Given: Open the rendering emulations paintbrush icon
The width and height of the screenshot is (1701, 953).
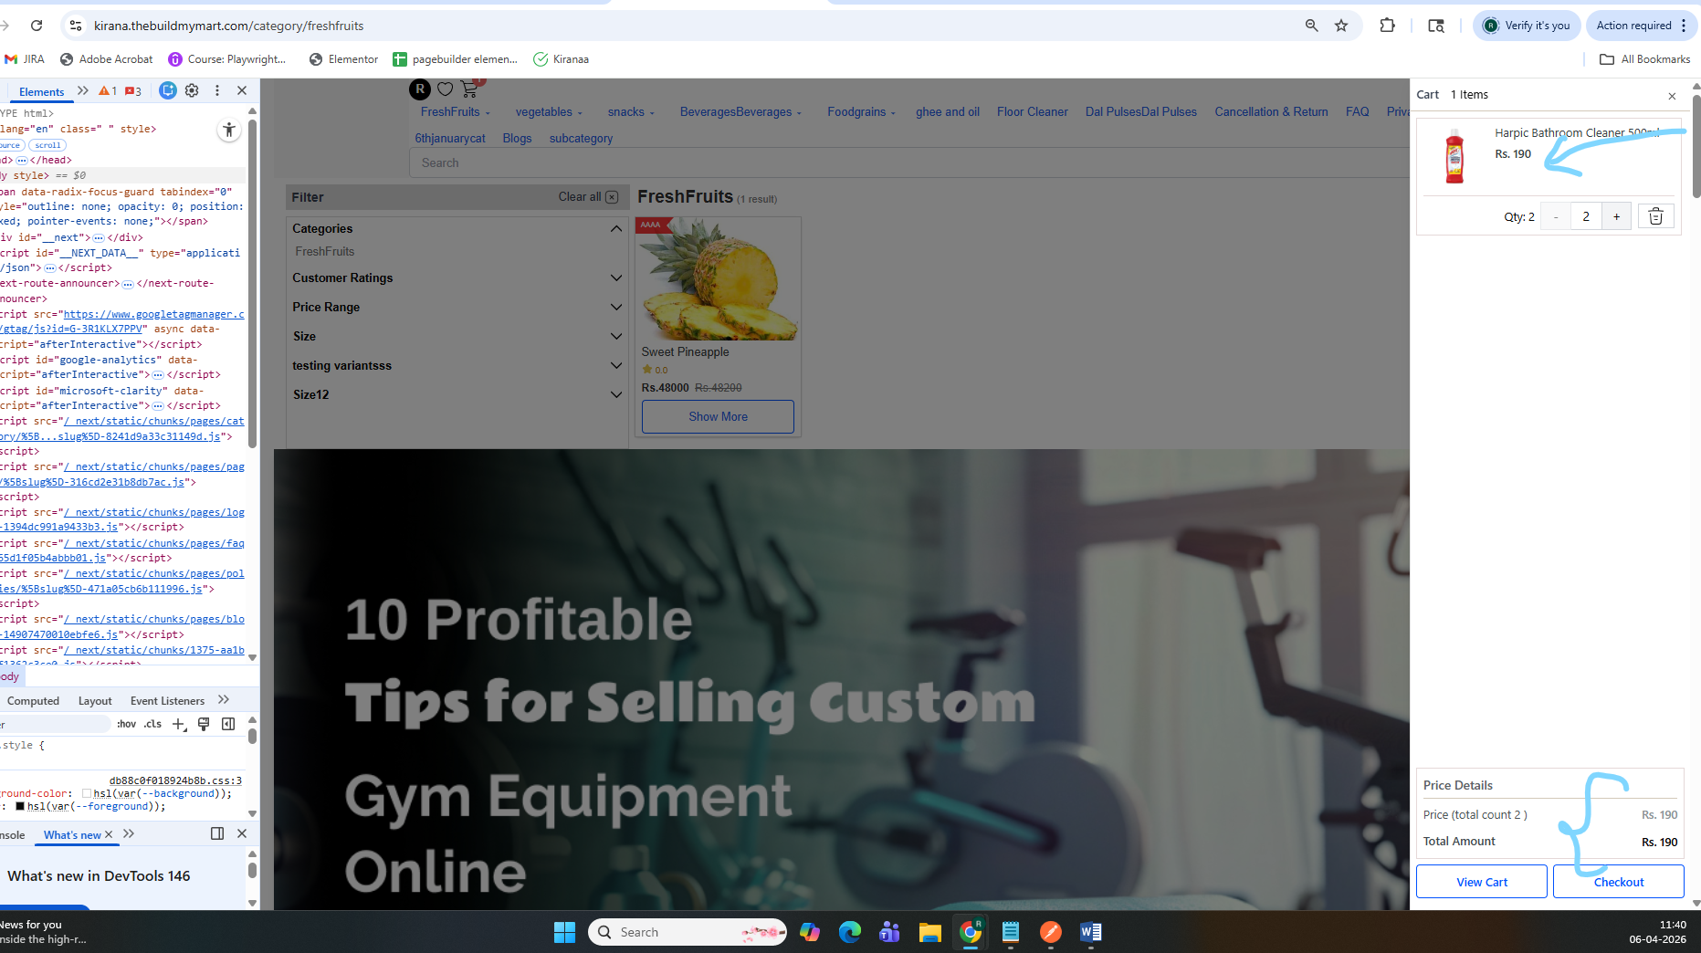Looking at the screenshot, I should [x=204, y=724].
